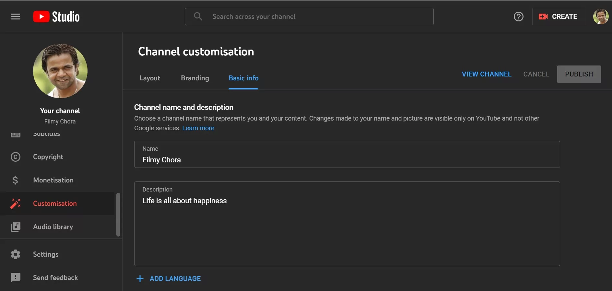
Task: Open the hamburger navigation menu
Action: point(16,17)
